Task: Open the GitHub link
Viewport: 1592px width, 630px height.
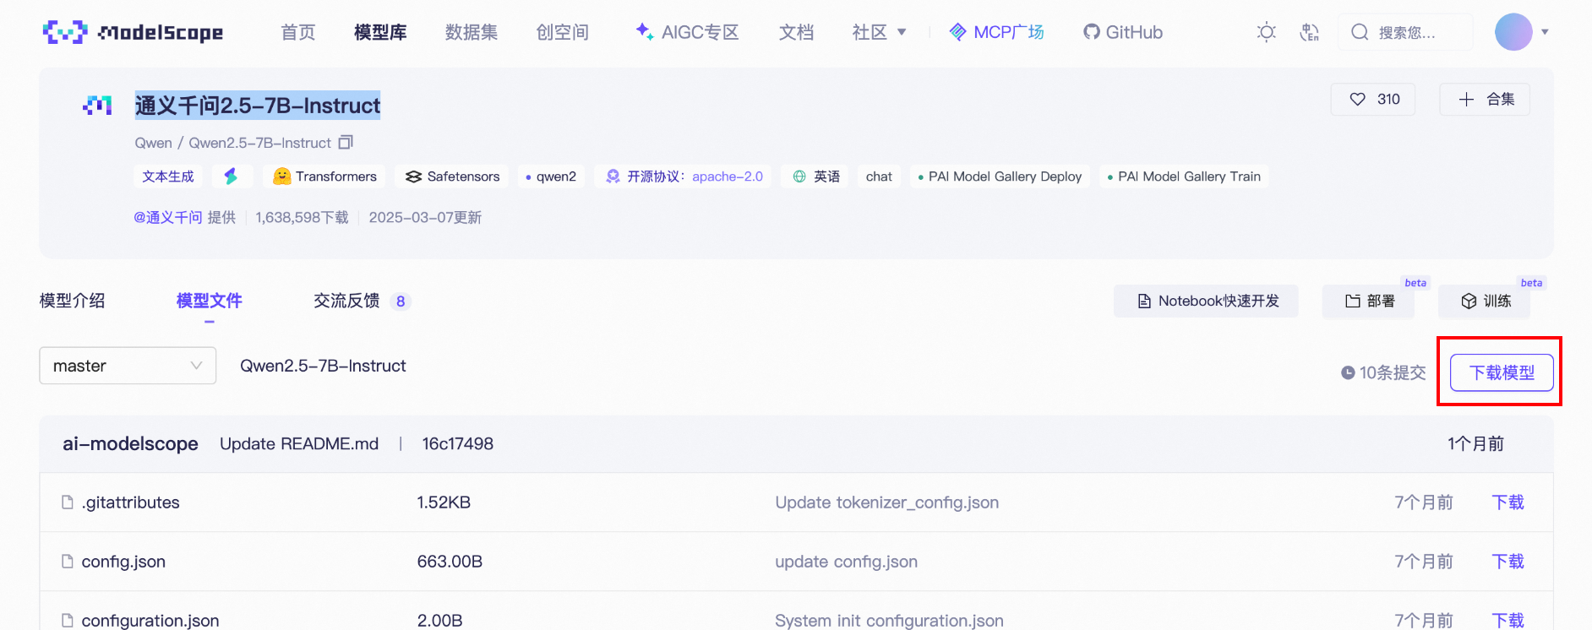Action: 1123,32
